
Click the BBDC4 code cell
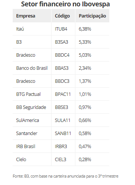pos(62,55)
